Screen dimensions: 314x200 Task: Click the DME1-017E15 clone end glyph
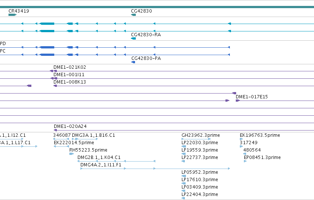point(238,101)
